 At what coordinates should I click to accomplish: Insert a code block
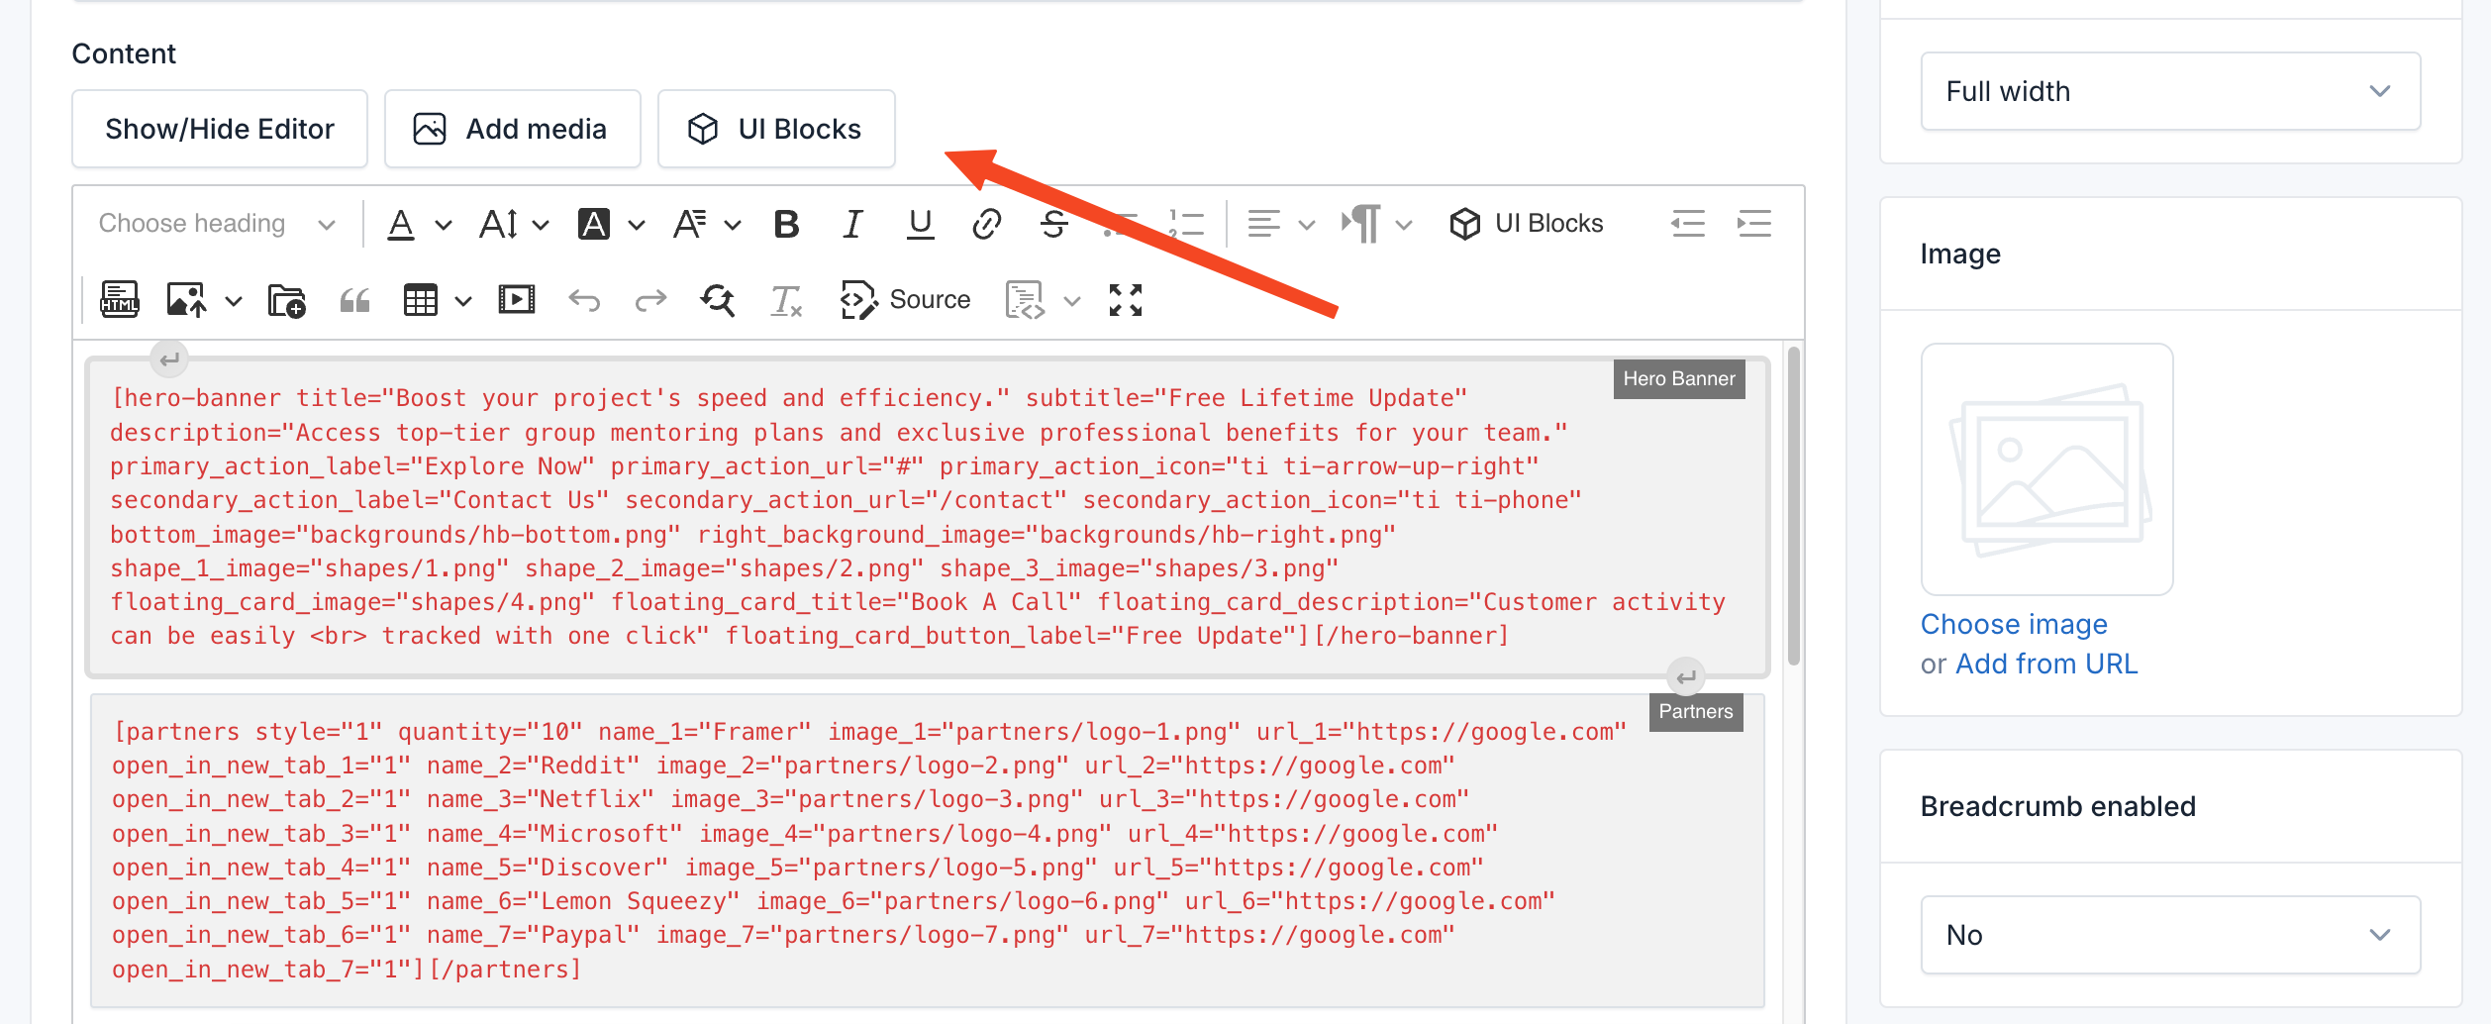pos(1025,299)
